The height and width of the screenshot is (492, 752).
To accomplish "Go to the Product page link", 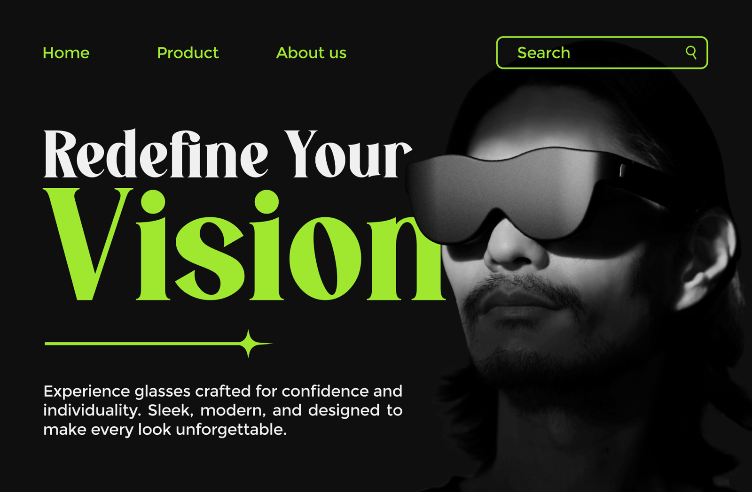I will (188, 53).
